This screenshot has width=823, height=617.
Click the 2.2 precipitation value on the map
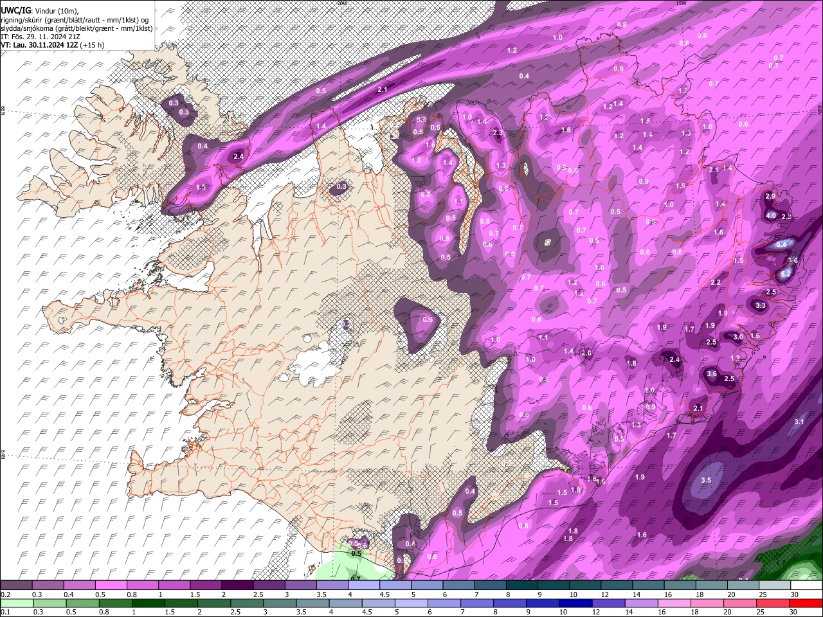click(715, 282)
